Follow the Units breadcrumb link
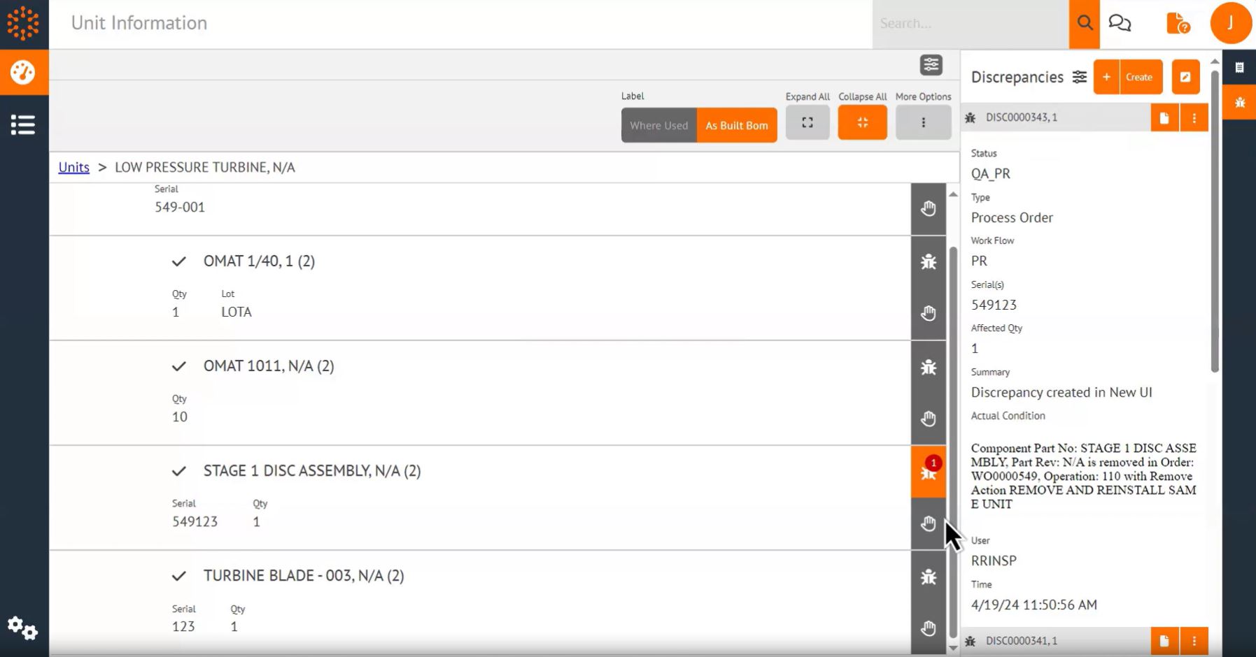 point(73,167)
